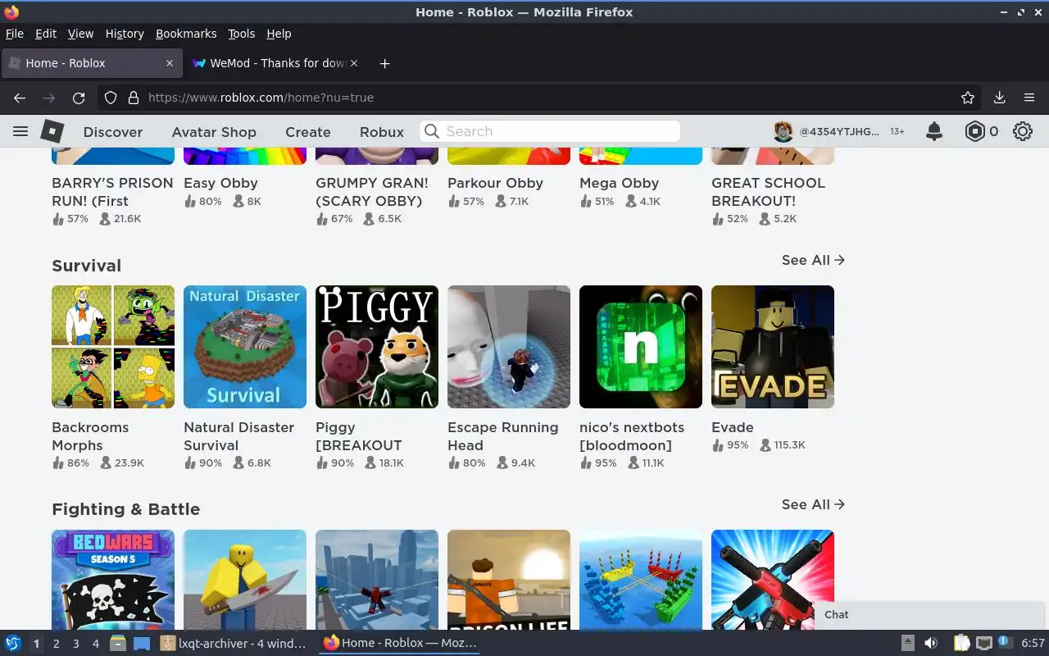
Task: Click the Easy Obby title
Action: [x=220, y=183]
